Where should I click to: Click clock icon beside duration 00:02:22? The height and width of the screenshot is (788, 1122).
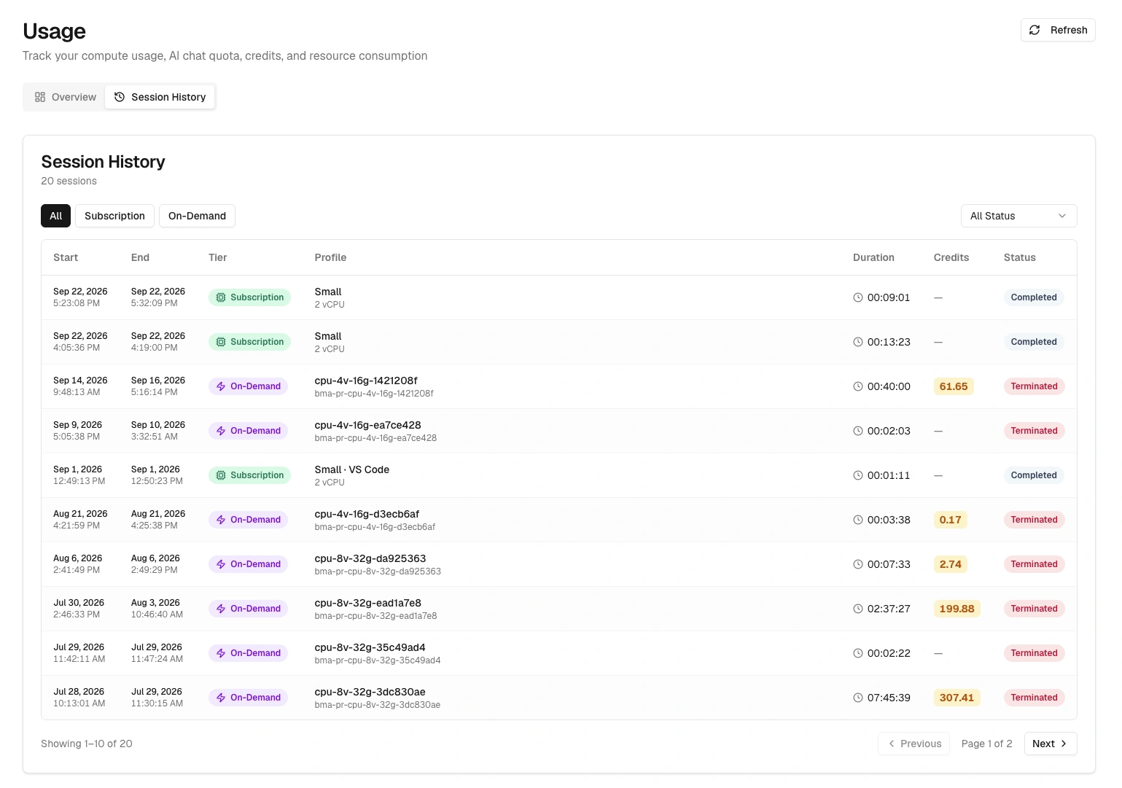858,653
